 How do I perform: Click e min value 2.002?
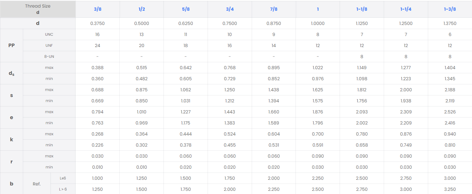[362, 123]
